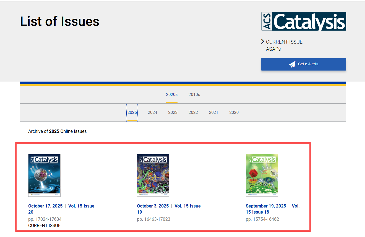
Task: View the 2021 year tab
Action: tap(213, 112)
